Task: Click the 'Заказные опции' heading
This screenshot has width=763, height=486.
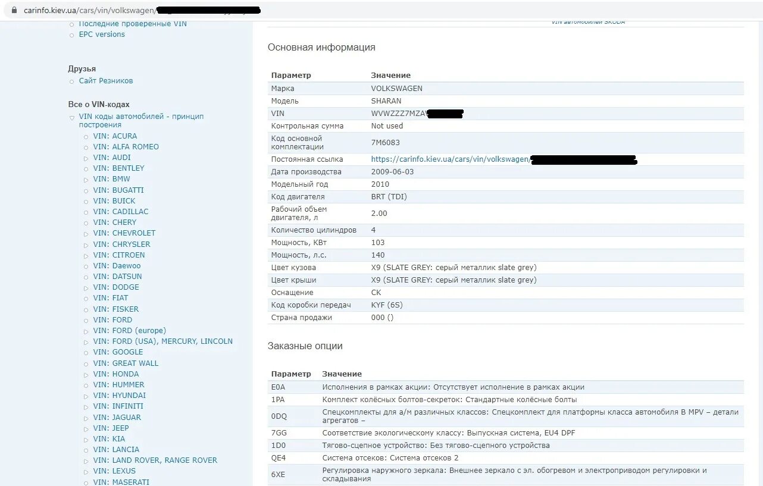Action: (x=305, y=346)
